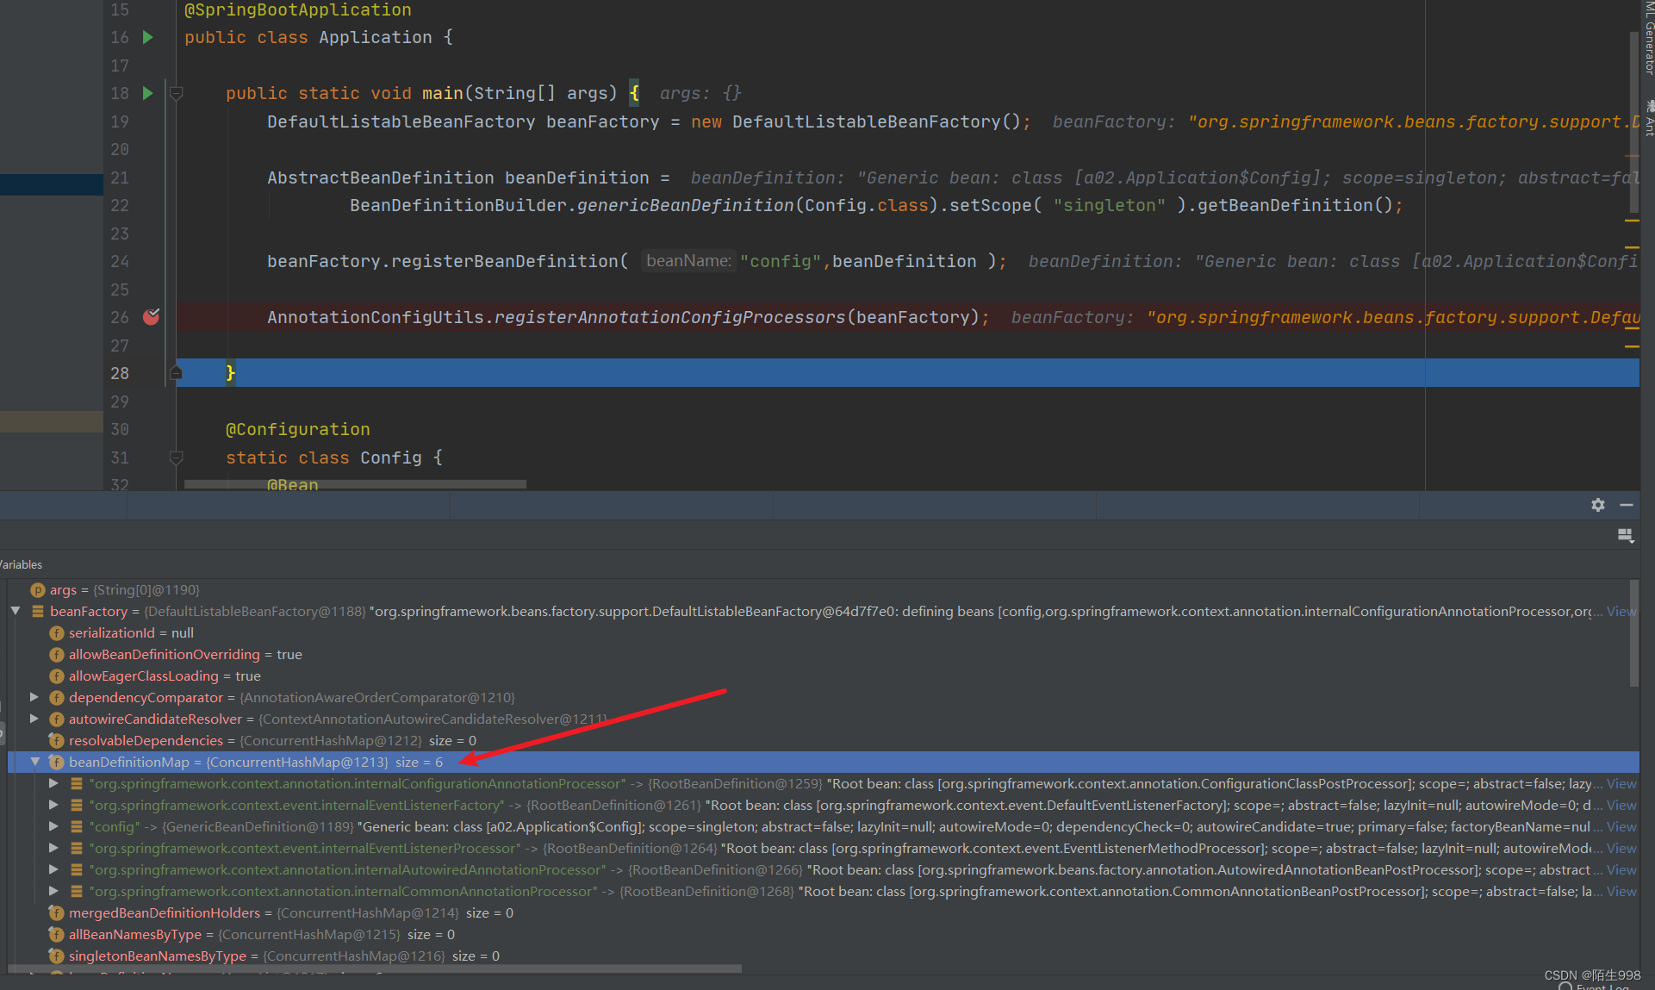Expand "config" map entry
The width and height of the screenshot is (1655, 990).
(x=53, y=826)
